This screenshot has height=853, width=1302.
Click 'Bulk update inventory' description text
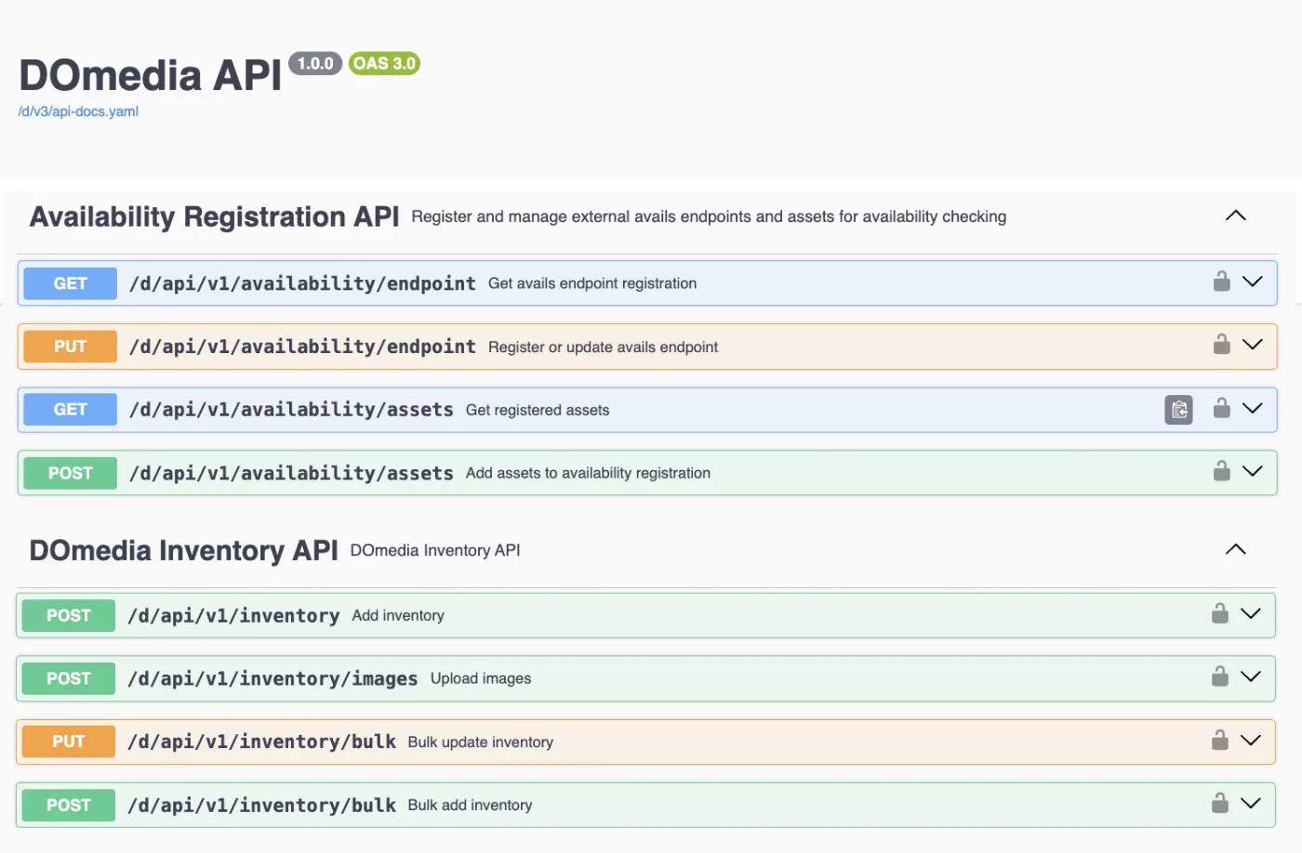click(x=480, y=741)
